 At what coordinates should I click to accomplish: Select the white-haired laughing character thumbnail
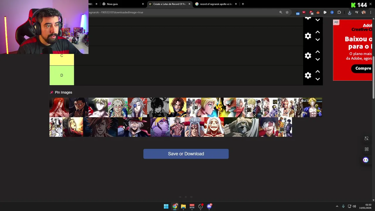pos(214,127)
